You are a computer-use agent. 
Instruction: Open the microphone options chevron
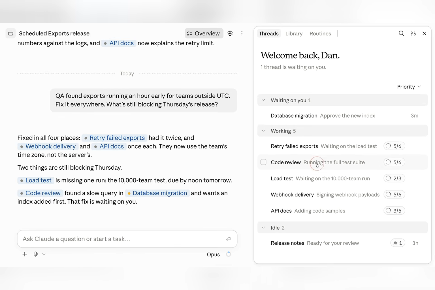(44, 254)
